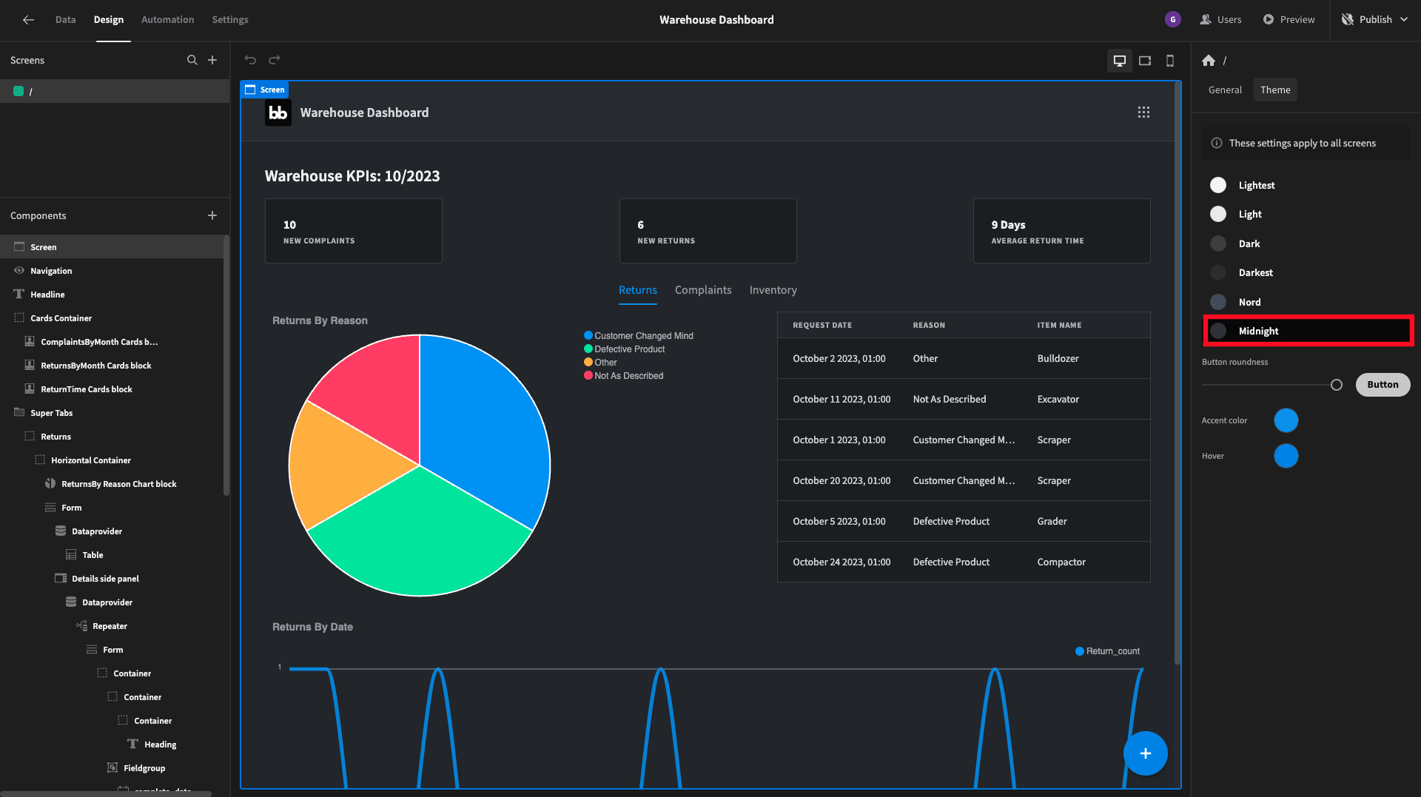Click the redo arrow icon
Image resolution: width=1421 pixels, height=797 pixels.
[x=275, y=60]
